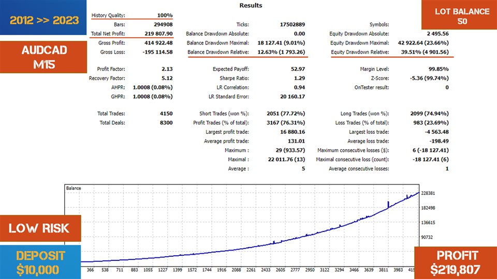
Task: Click the Z-Score value -5.36 (99.74%)
Action: coord(429,78)
